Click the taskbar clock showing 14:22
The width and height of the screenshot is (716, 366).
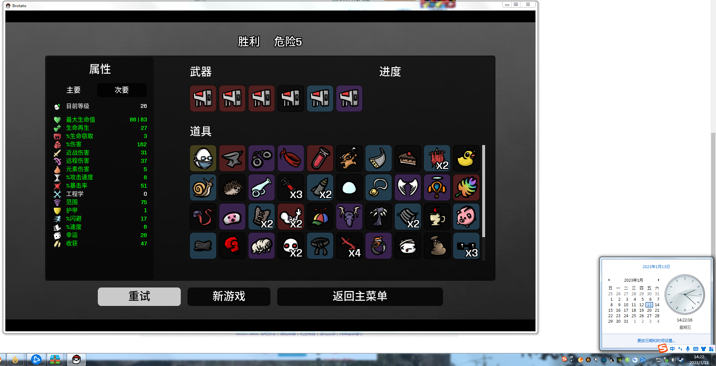click(699, 360)
